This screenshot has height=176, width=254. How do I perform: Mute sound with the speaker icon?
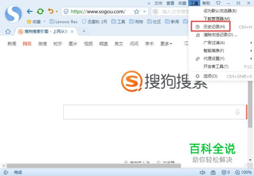pyautogui.click(x=202, y=172)
